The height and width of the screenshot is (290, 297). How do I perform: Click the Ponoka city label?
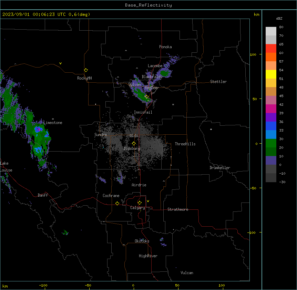tap(165, 47)
